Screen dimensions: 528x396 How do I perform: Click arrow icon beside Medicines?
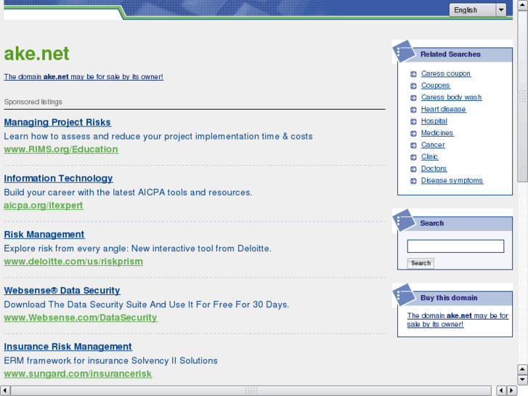[413, 134]
